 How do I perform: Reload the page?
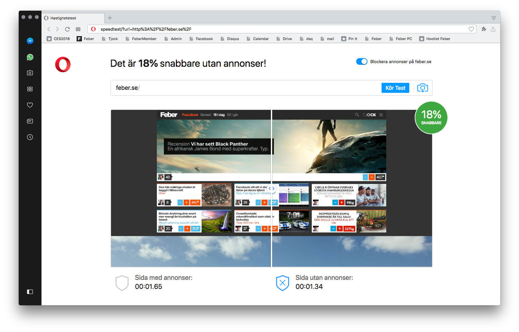[x=67, y=29]
